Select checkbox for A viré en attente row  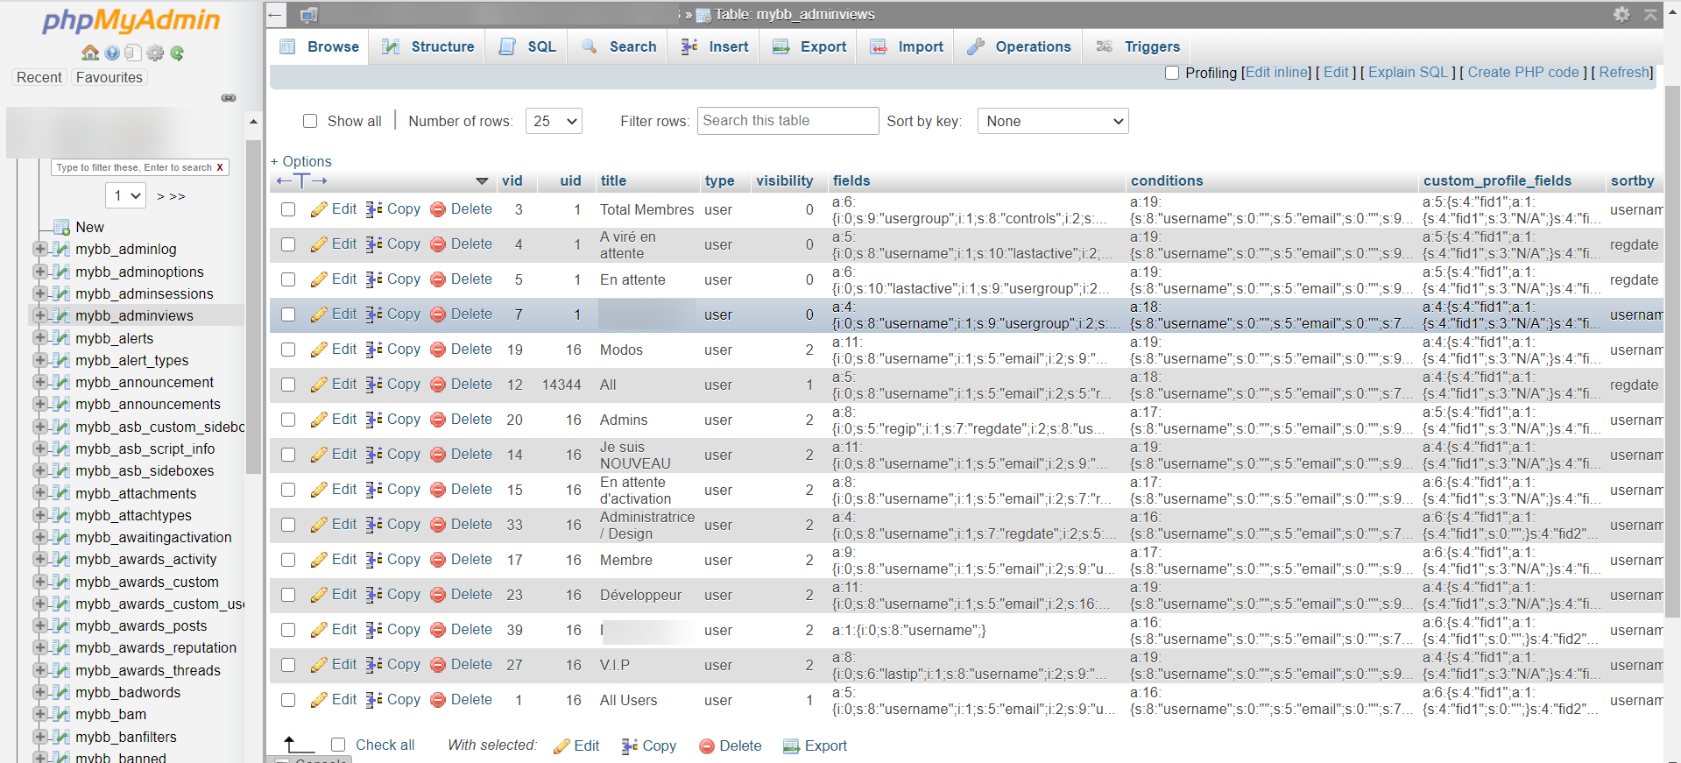coord(288,244)
